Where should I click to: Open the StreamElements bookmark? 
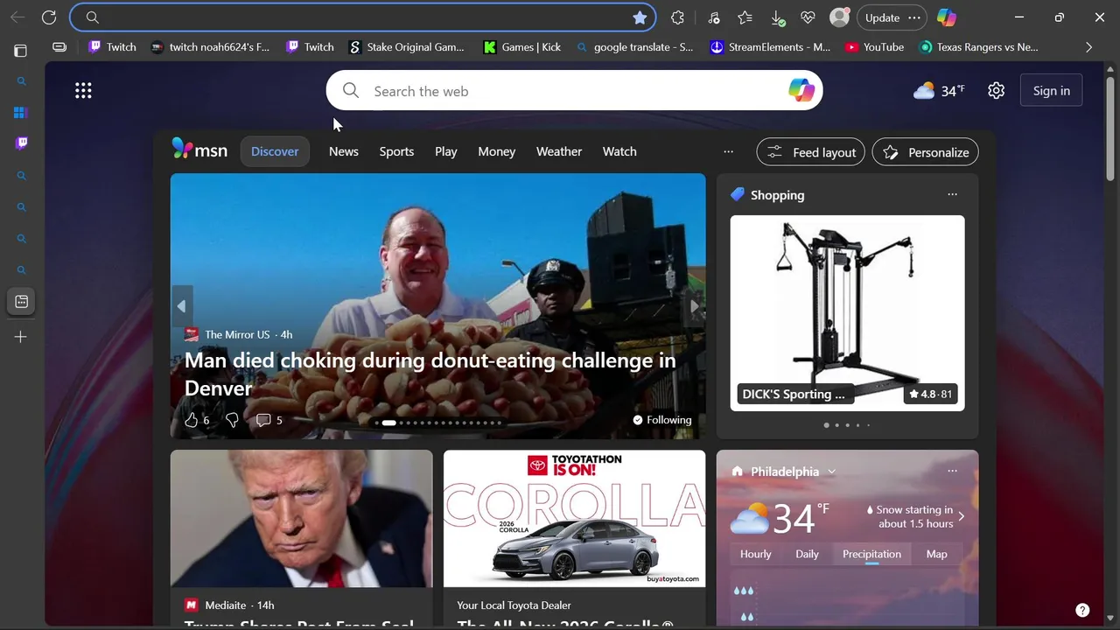(x=770, y=47)
